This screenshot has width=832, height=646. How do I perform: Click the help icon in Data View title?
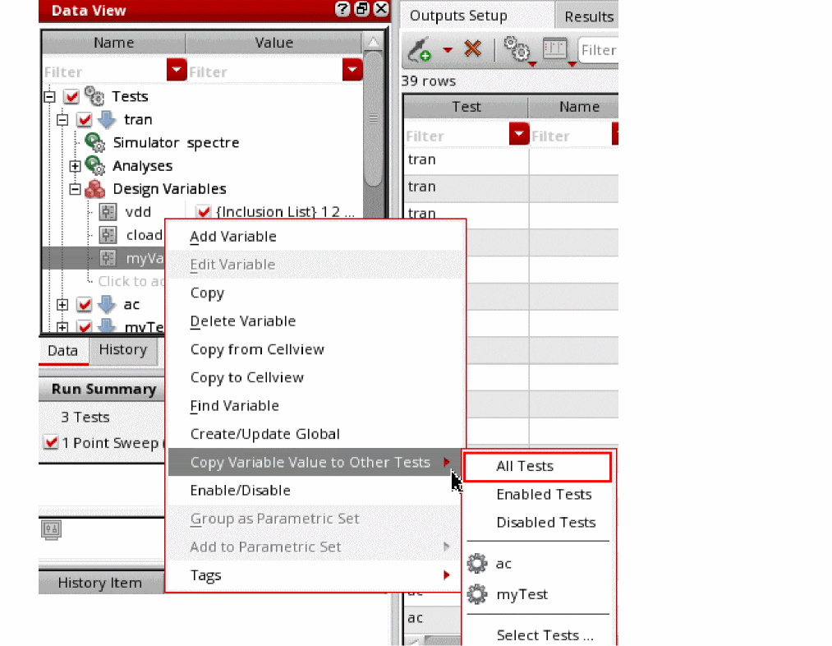342,9
